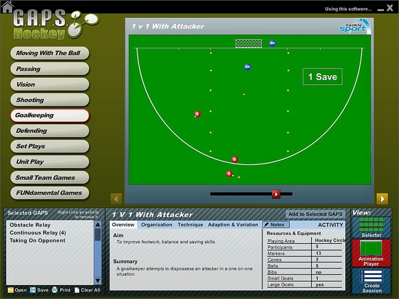
Task: Select the Goalkeeping category
Action: [49, 115]
